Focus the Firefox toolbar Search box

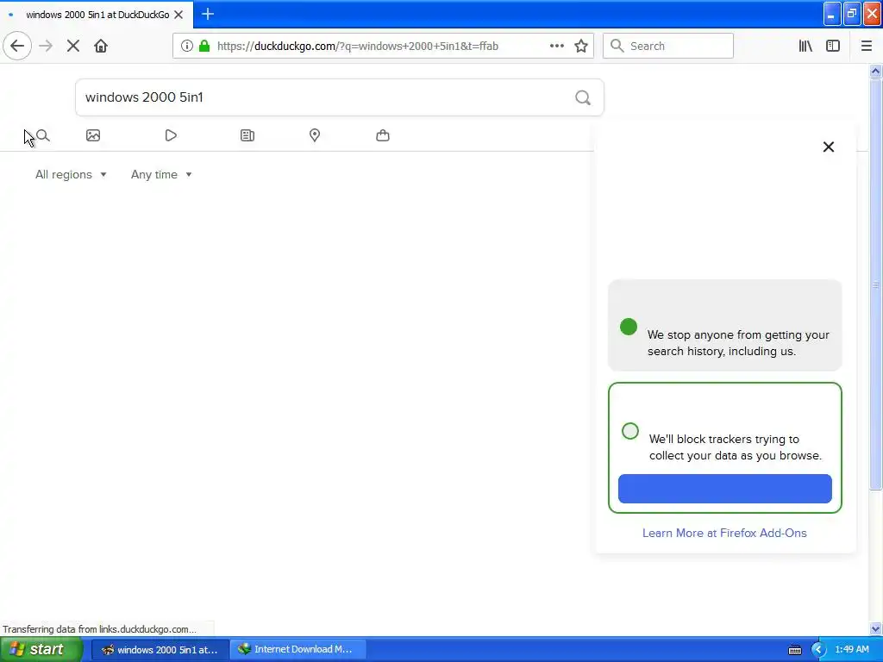click(668, 47)
